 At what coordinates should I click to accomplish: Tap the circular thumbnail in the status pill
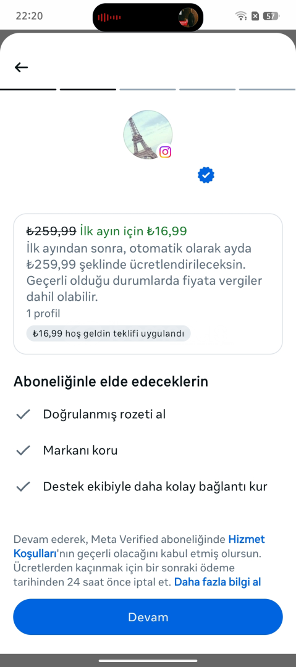(188, 17)
